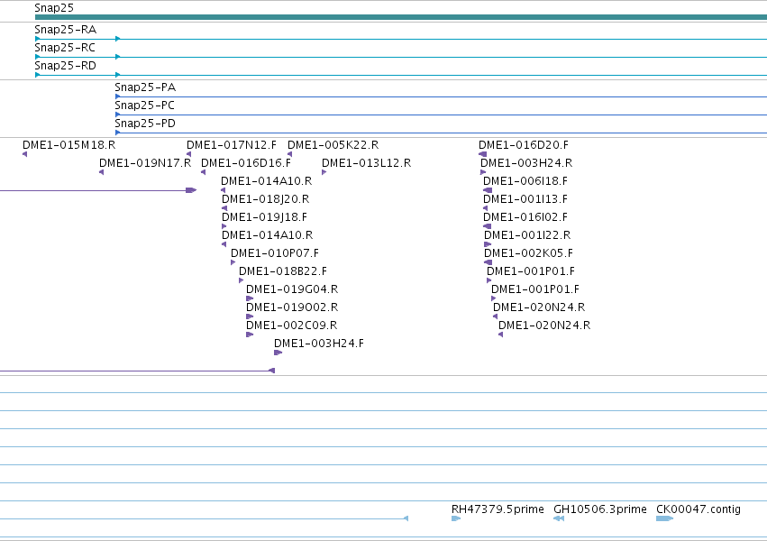The width and height of the screenshot is (767, 541).
Task: Click the DME1-018B22.F feature label
Action: (283, 271)
